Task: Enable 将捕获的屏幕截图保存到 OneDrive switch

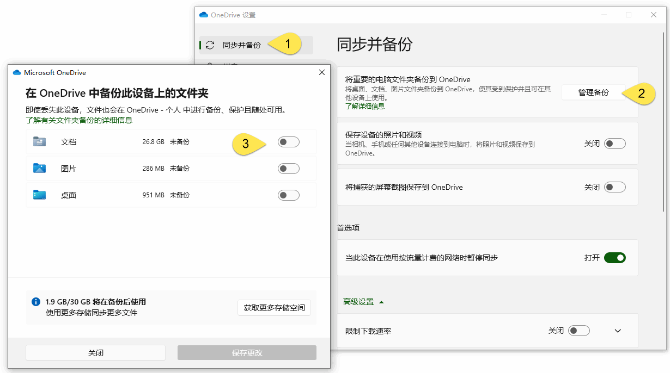Action: pos(615,187)
